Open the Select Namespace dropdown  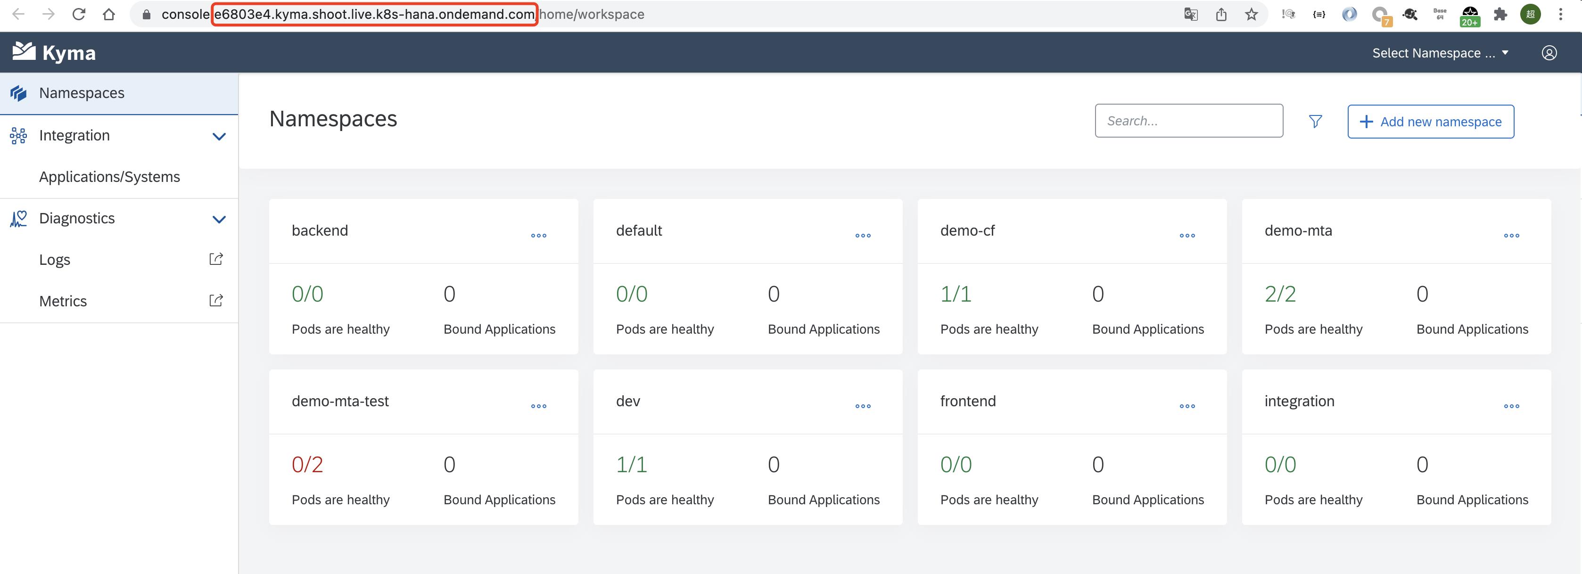1441,53
